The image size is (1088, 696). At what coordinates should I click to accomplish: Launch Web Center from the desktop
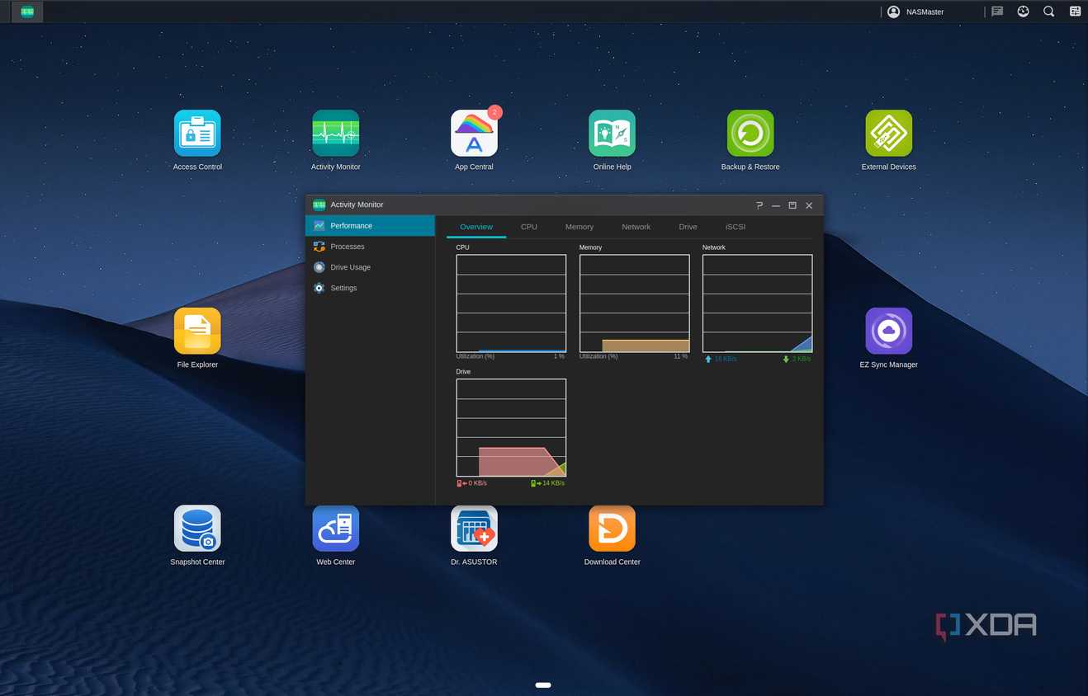coord(335,529)
